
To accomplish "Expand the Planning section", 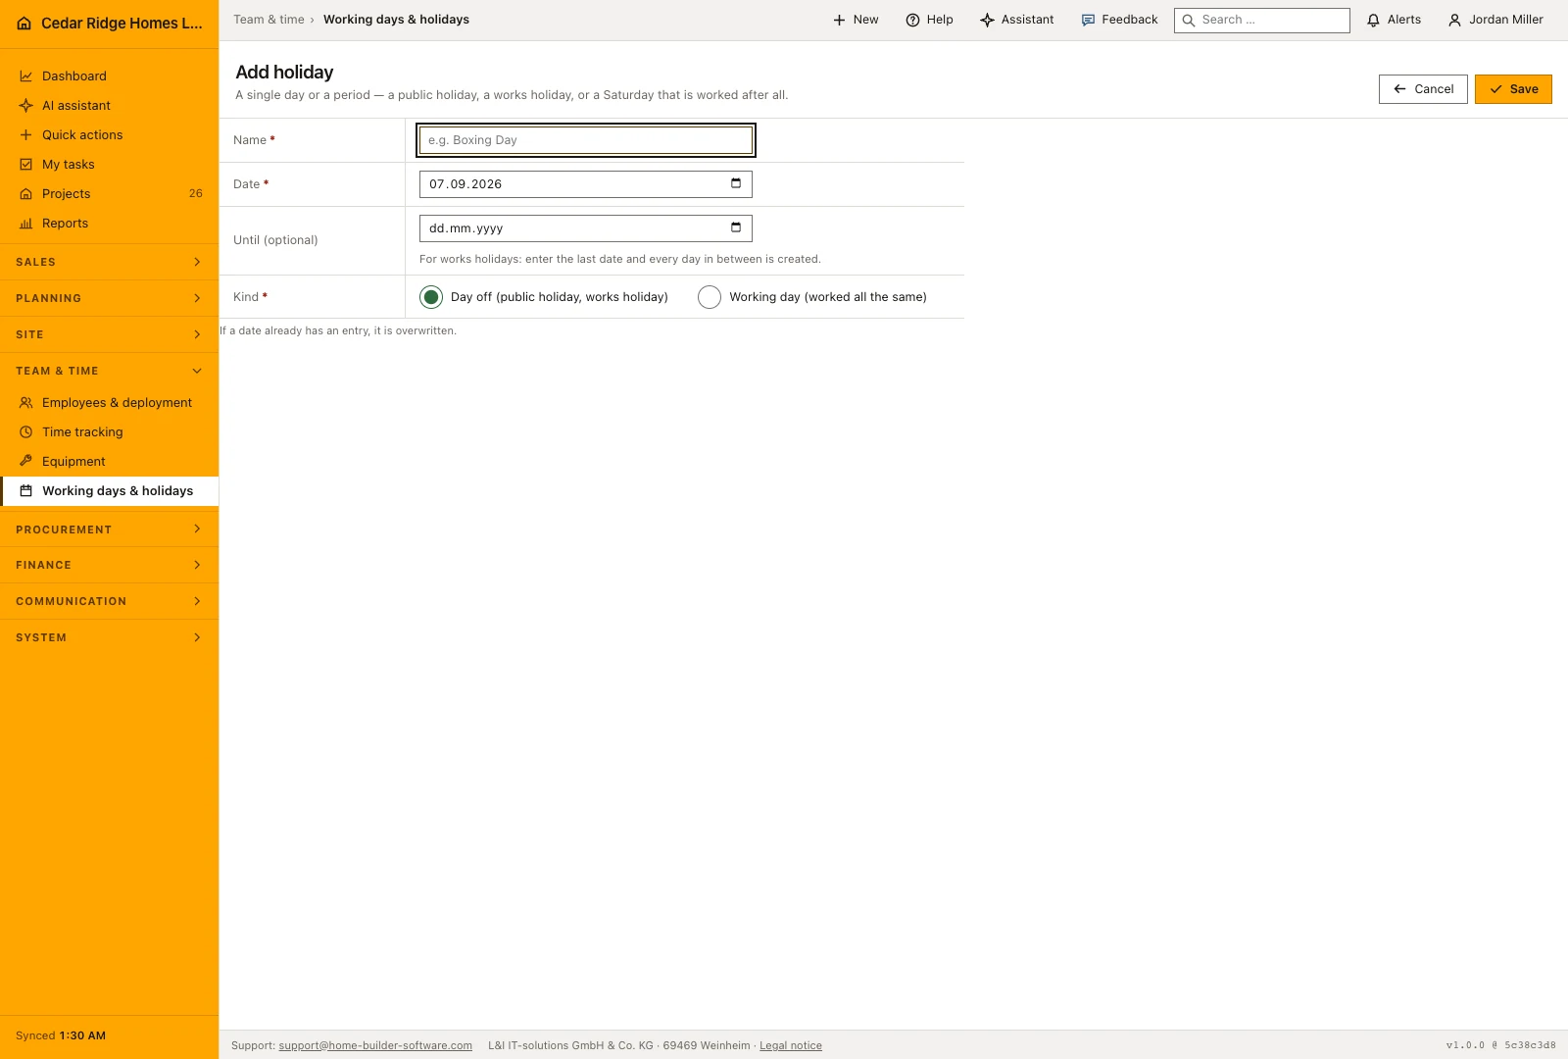I will (x=109, y=298).
